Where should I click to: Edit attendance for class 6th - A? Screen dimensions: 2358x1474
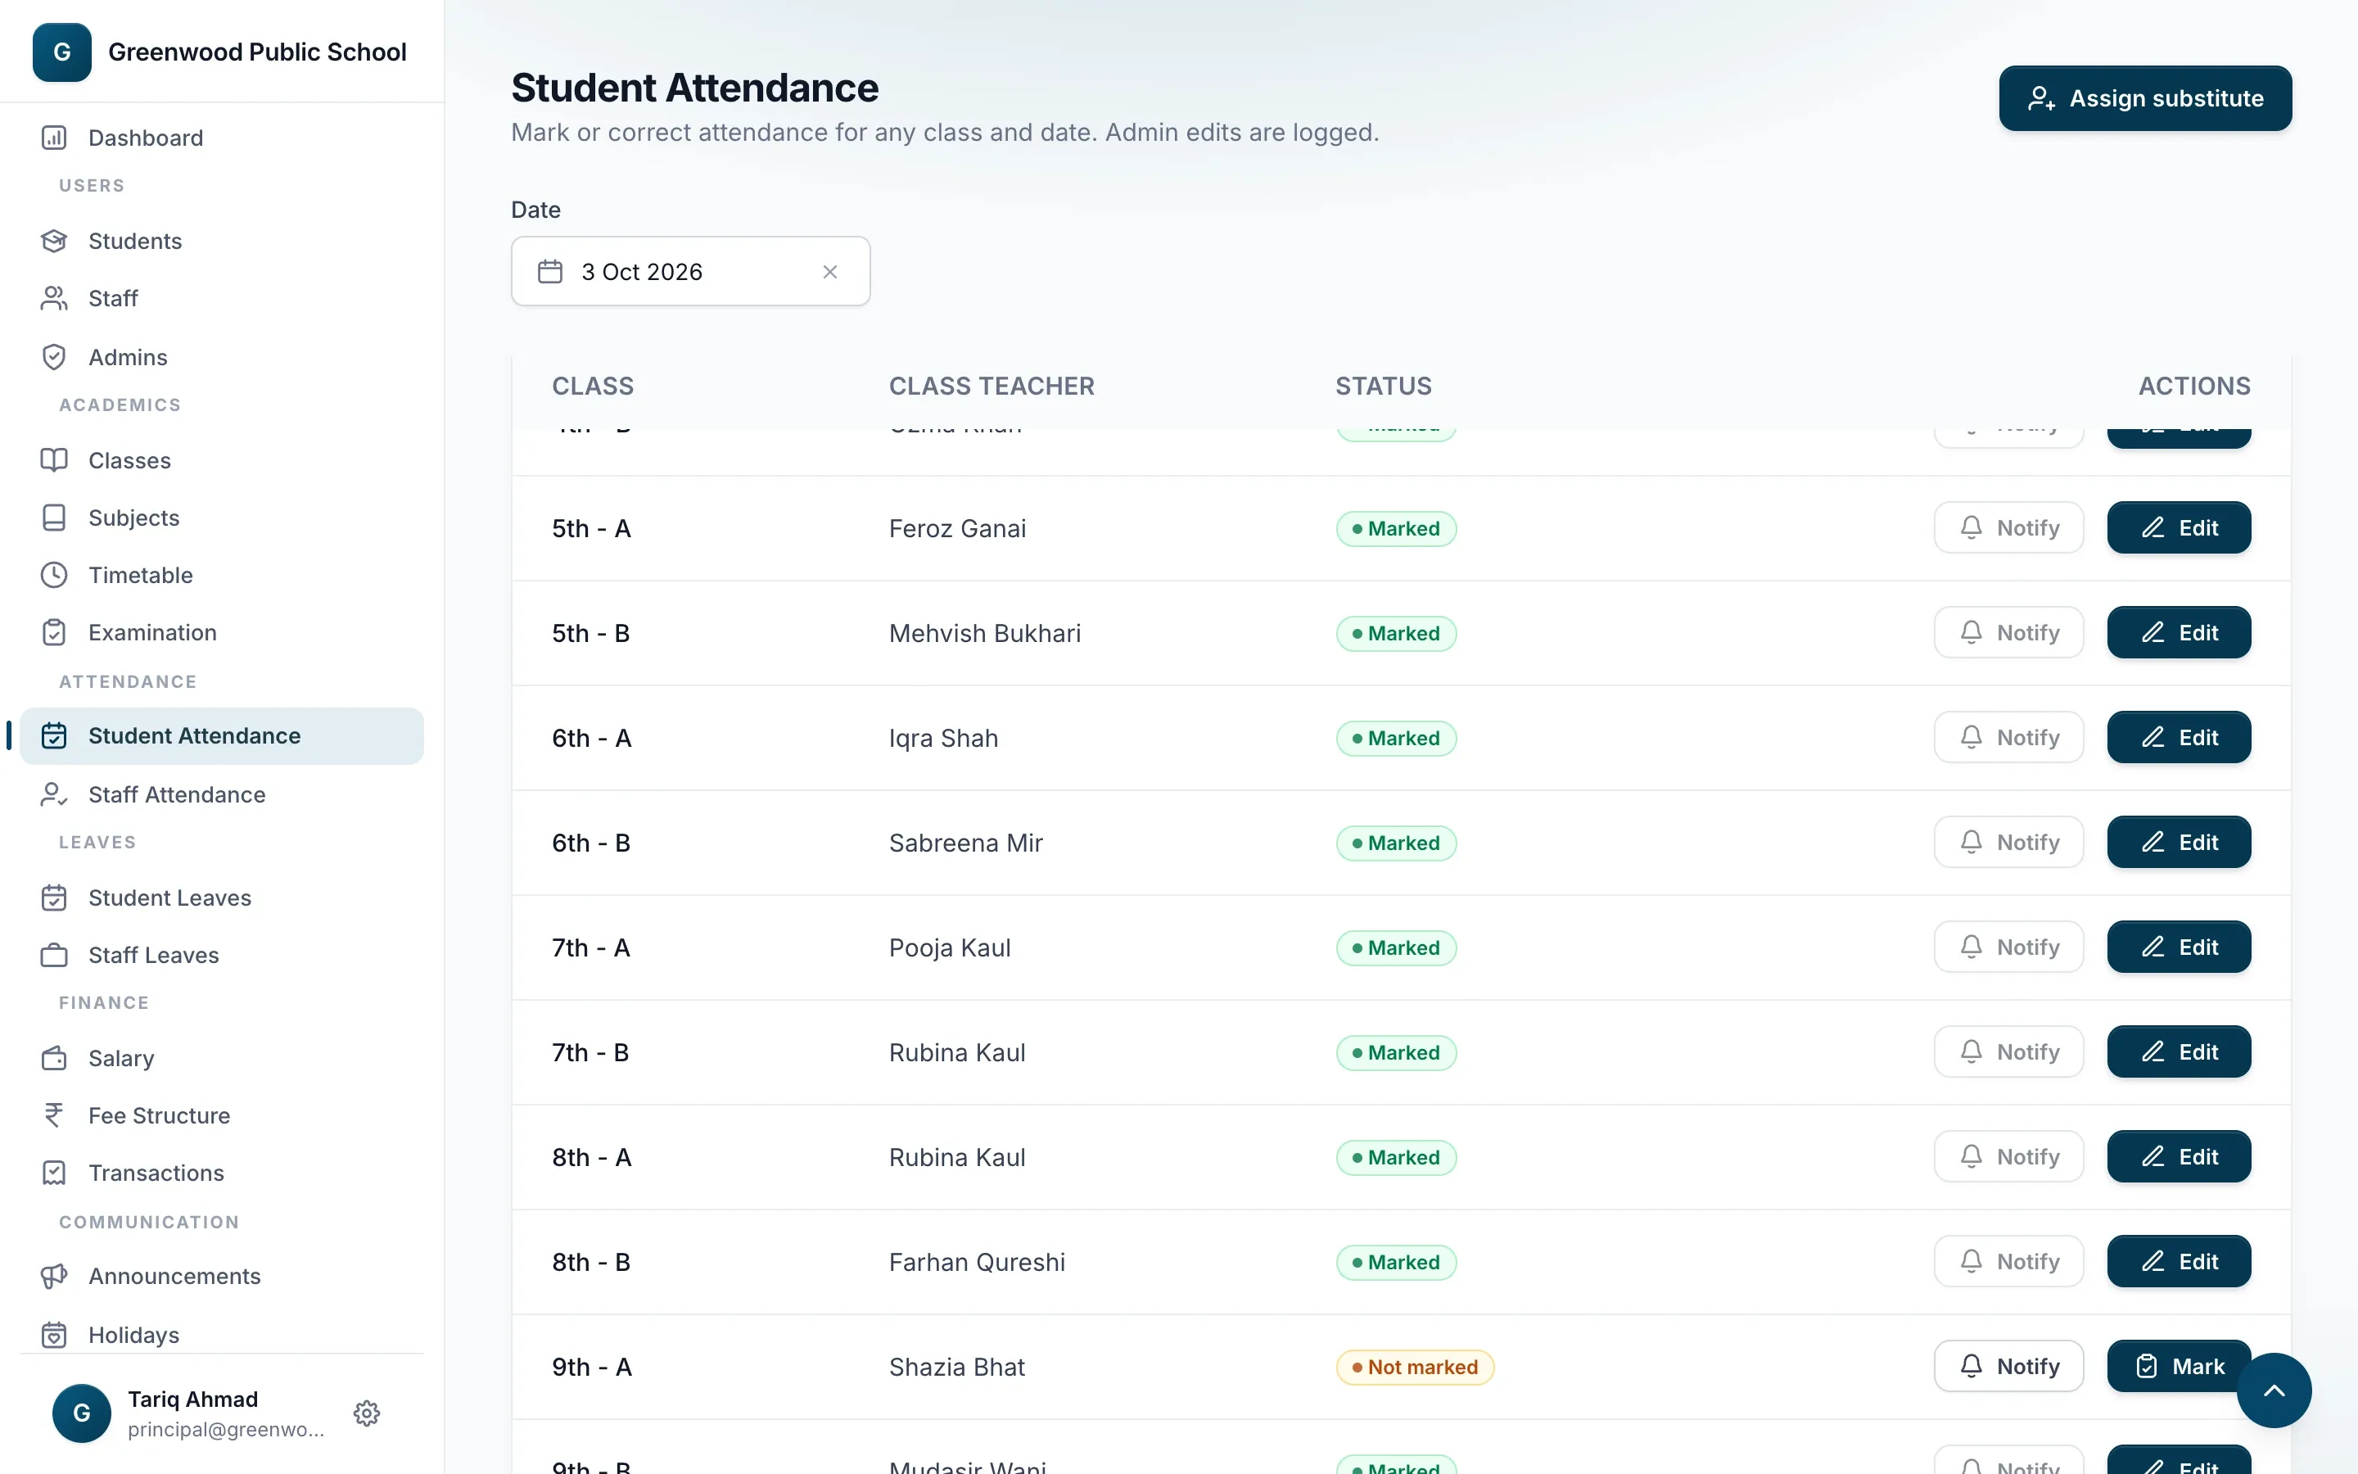[2179, 737]
